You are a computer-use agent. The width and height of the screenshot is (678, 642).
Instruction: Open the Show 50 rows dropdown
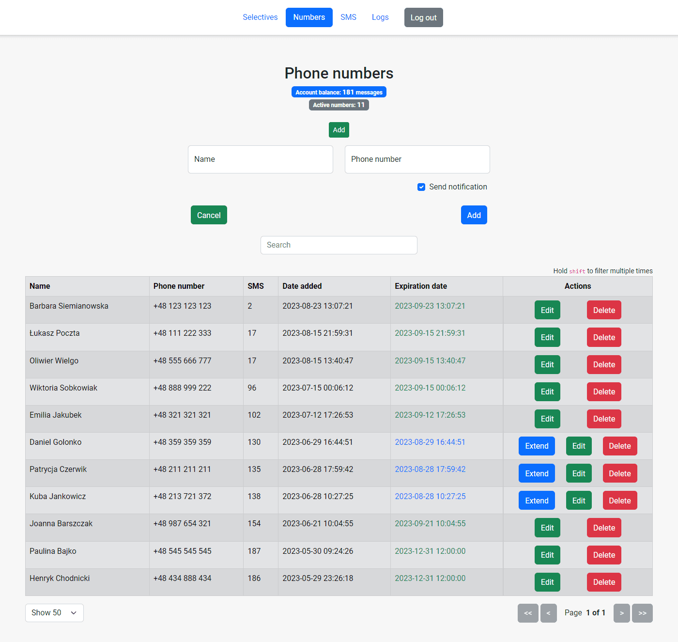[x=54, y=613]
